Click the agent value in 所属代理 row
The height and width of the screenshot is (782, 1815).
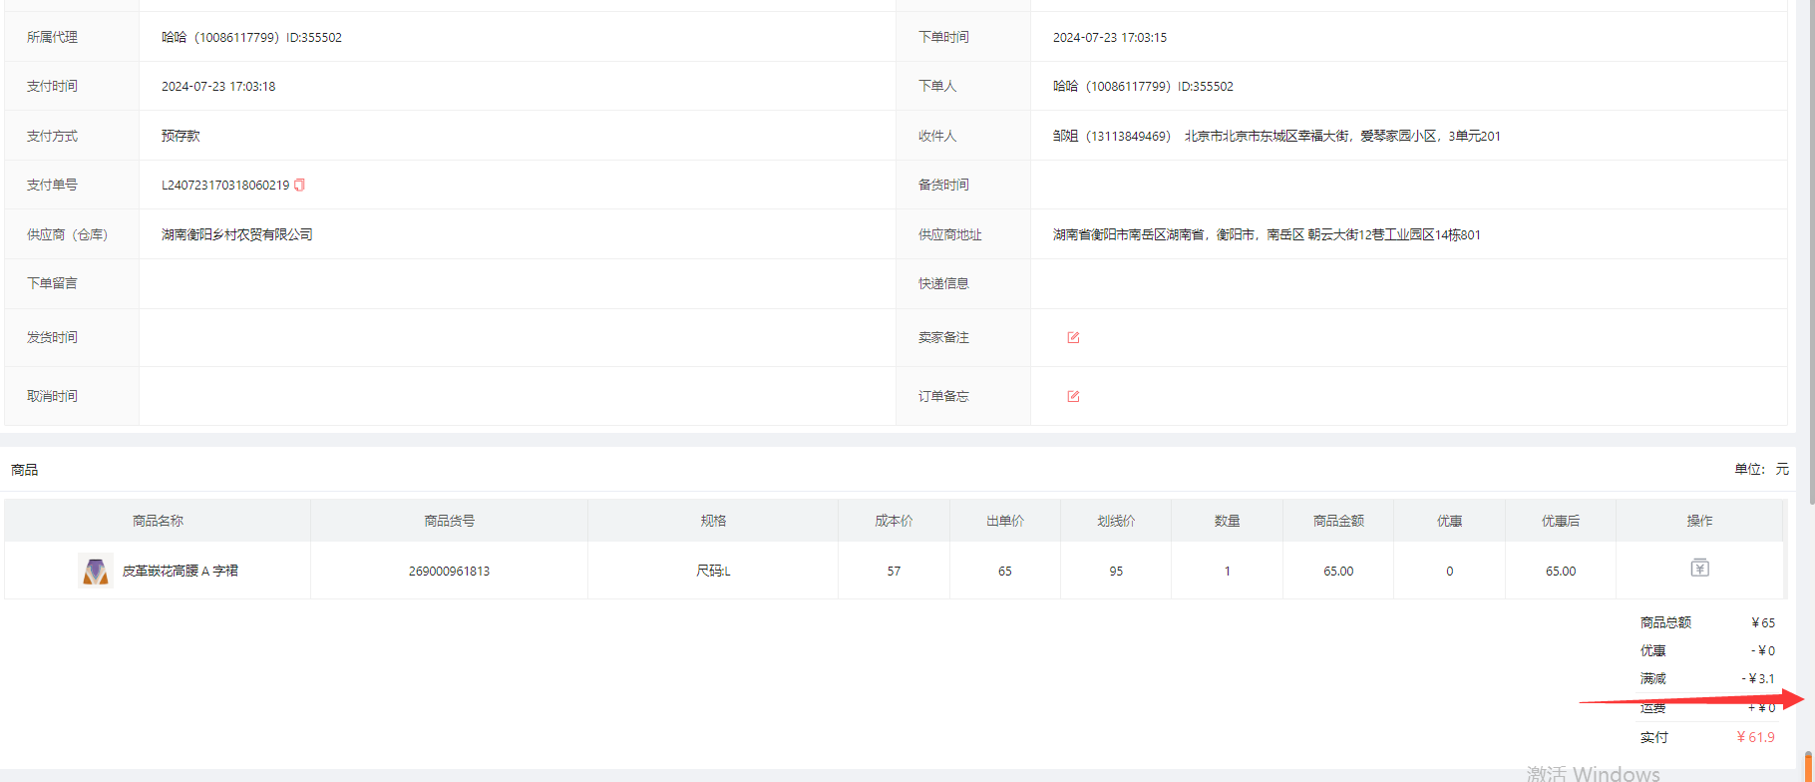pyautogui.click(x=251, y=37)
